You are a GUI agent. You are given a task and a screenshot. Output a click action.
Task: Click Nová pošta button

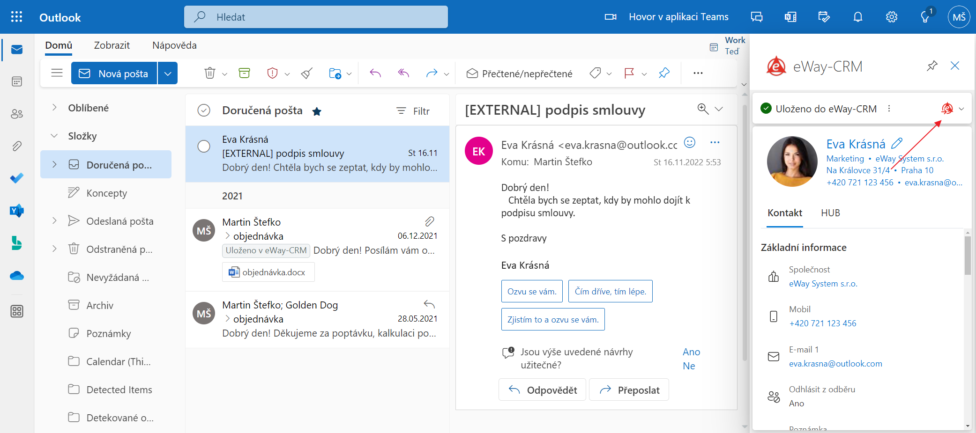pos(114,73)
